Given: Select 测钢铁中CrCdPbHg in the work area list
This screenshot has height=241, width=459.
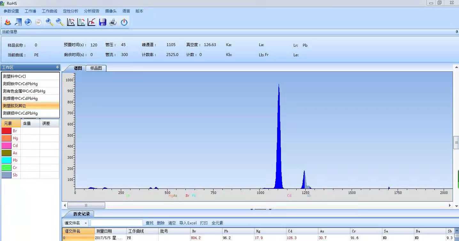Looking at the screenshot, I should [x=20, y=84].
